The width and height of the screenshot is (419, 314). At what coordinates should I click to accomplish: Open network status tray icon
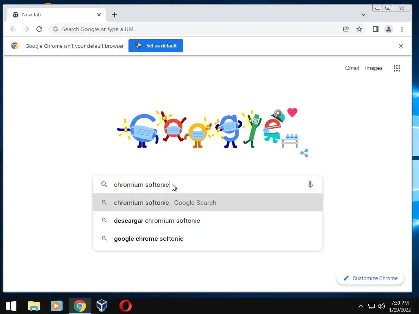[372, 306]
